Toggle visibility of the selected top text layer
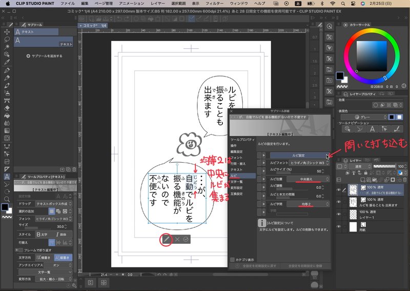This screenshot has width=410, height=291. click(x=339, y=189)
